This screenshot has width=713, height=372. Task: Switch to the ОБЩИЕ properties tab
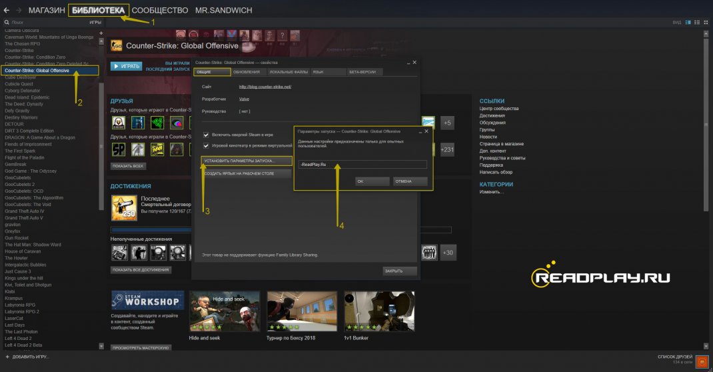212,72
